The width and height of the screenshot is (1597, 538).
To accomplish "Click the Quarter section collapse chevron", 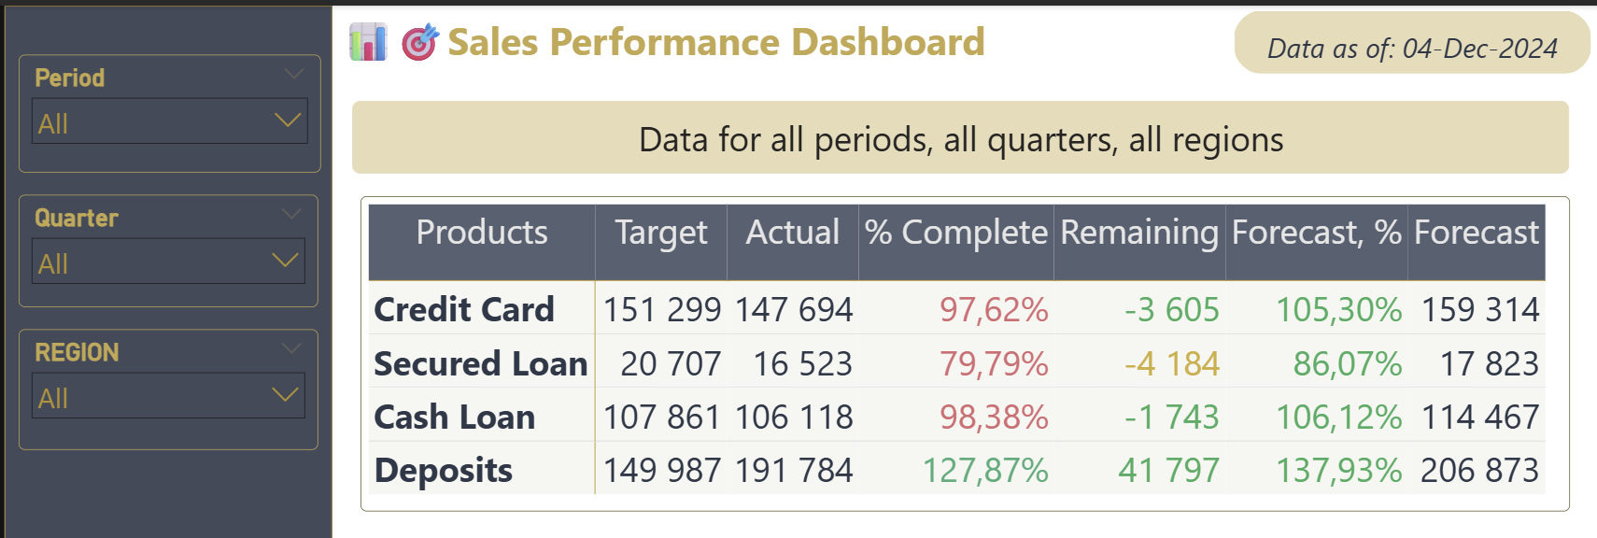I will pos(294,214).
